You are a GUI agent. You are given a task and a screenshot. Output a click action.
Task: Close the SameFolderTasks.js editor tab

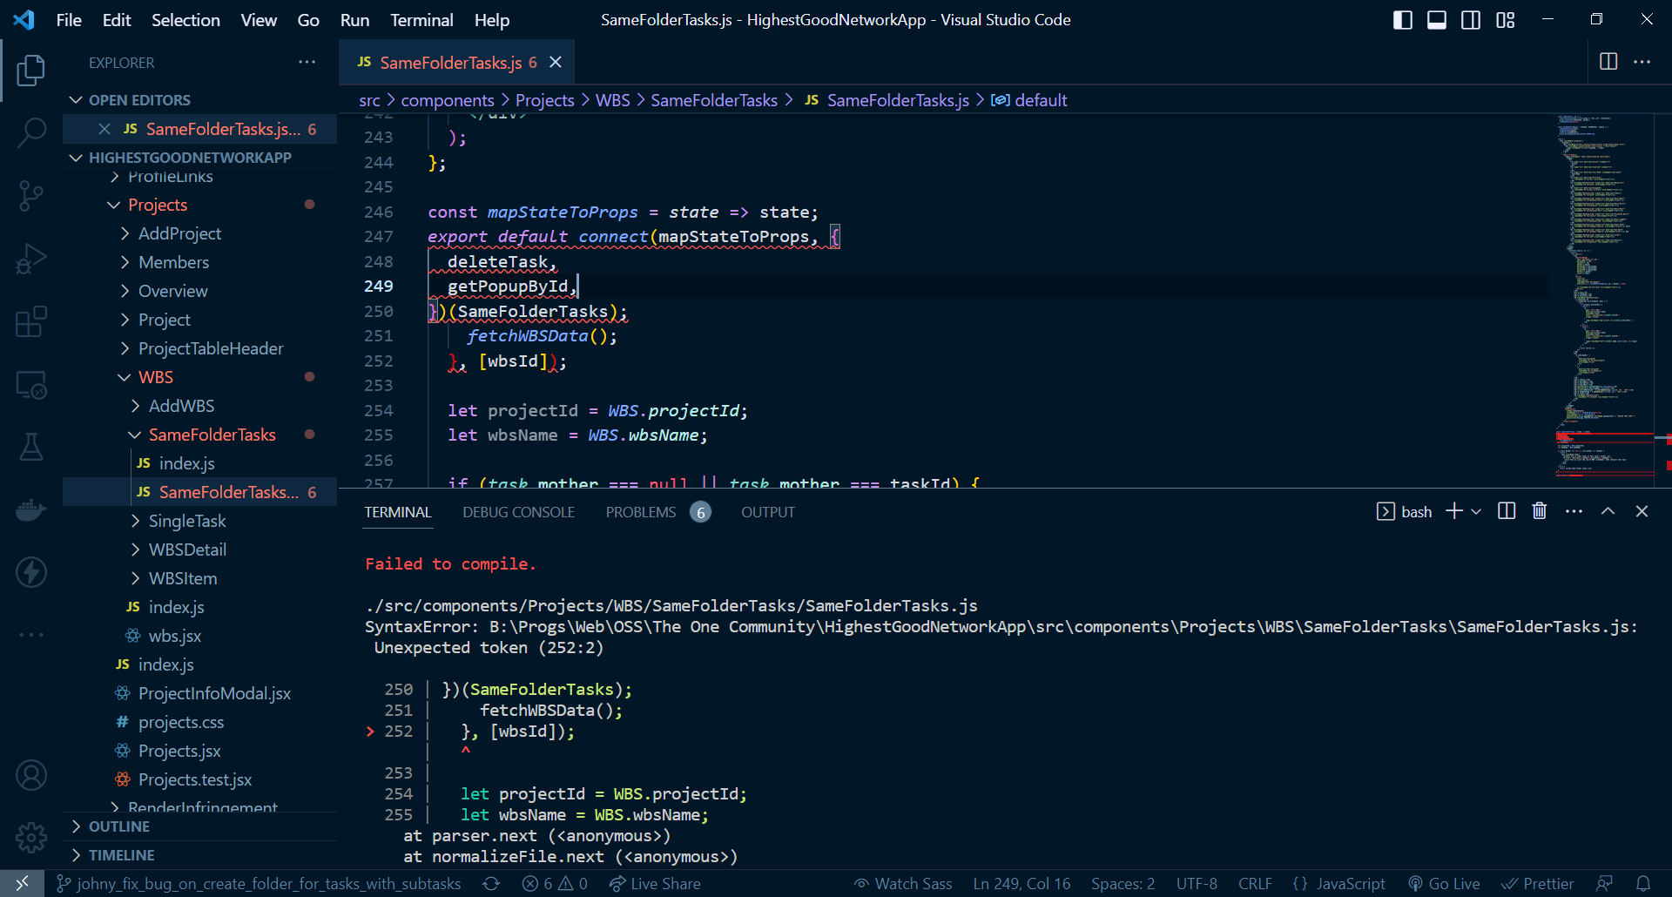click(x=556, y=62)
